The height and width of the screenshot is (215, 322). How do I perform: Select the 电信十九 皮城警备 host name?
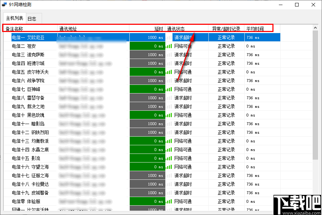point(30,193)
